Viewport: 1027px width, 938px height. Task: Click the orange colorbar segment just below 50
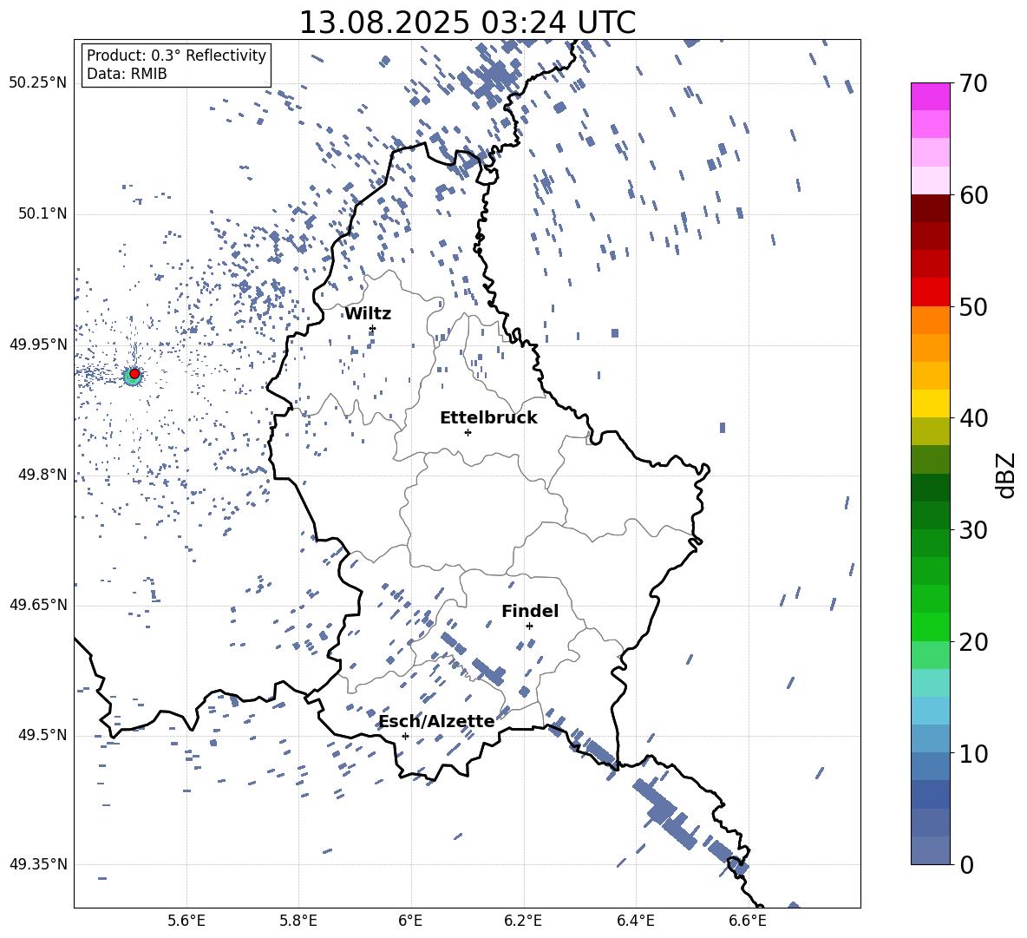tap(930, 320)
